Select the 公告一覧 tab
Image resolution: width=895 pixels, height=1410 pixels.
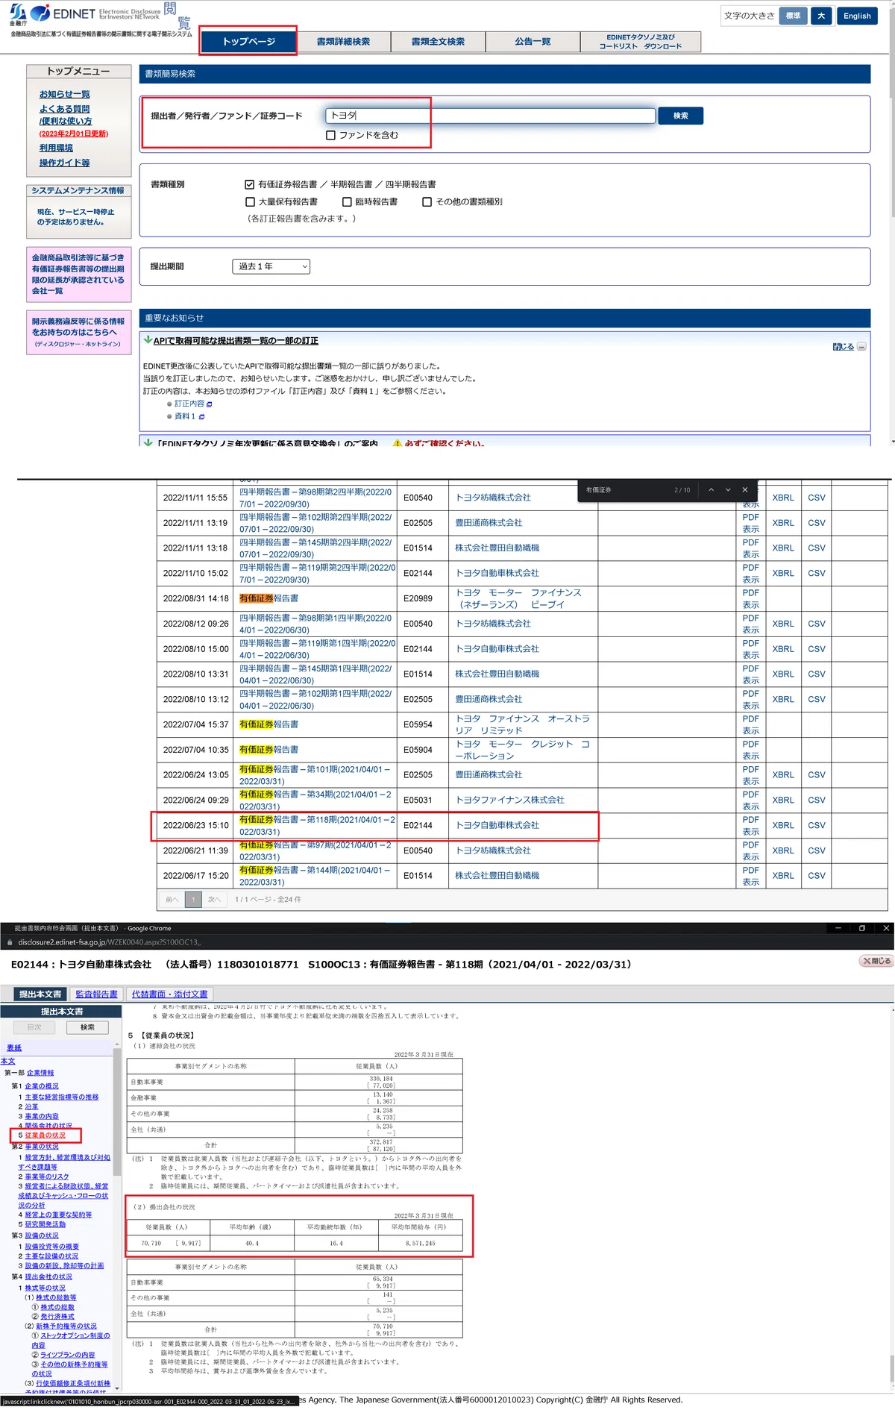[x=533, y=42]
